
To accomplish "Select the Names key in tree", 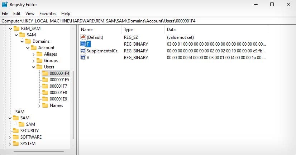I will [x=57, y=105].
